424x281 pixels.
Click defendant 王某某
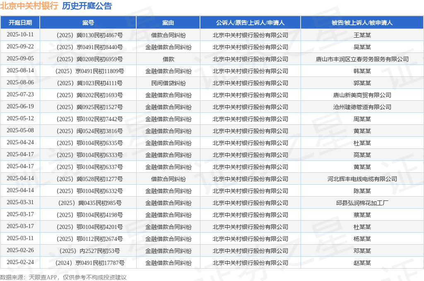pyautogui.click(x=362, y=36)
